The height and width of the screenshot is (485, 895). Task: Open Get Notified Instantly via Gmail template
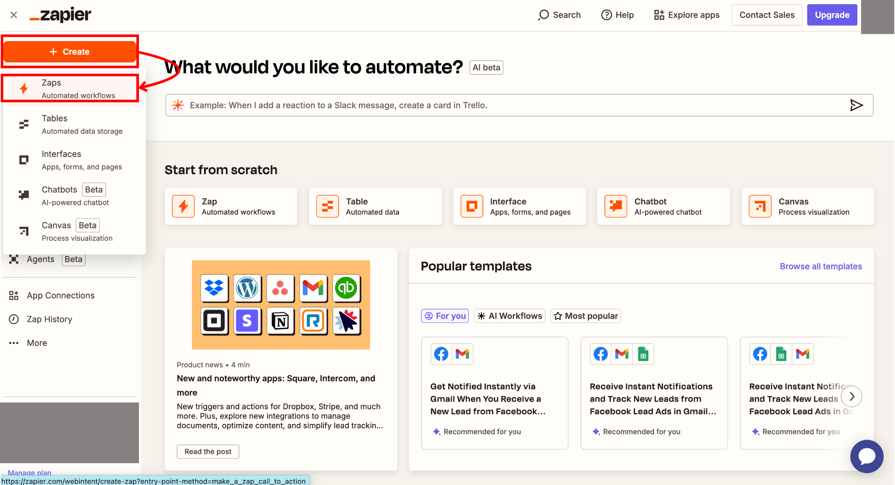coord(495,393)
